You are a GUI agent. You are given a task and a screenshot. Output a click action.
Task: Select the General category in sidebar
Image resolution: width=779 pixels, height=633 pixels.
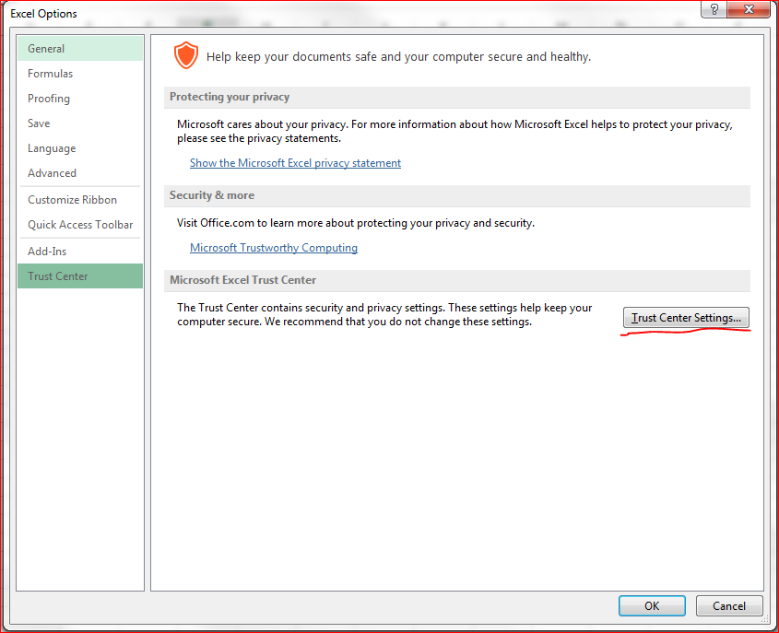[x=52, y=48]
